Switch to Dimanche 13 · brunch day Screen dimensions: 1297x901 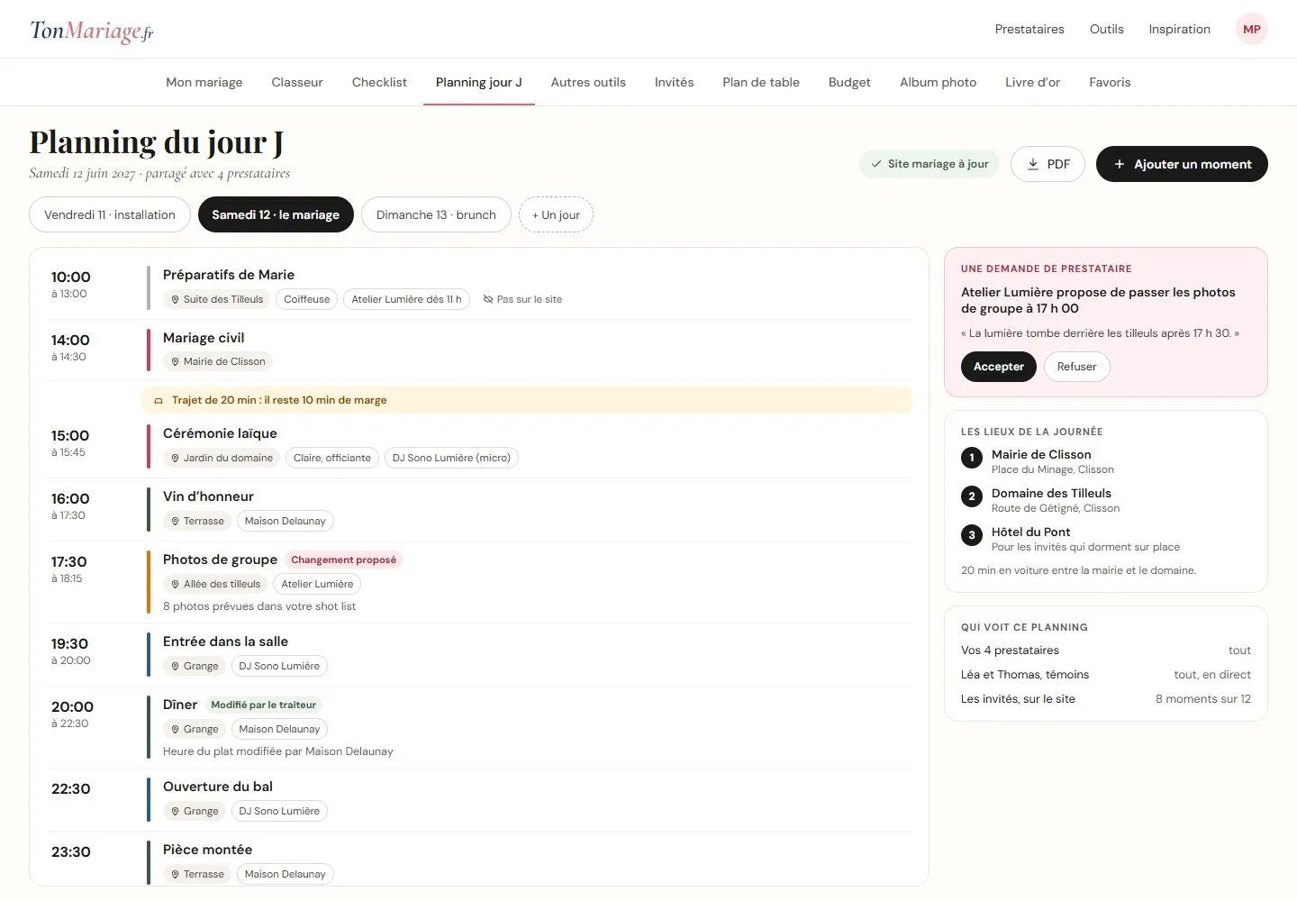tap(436, 214)
